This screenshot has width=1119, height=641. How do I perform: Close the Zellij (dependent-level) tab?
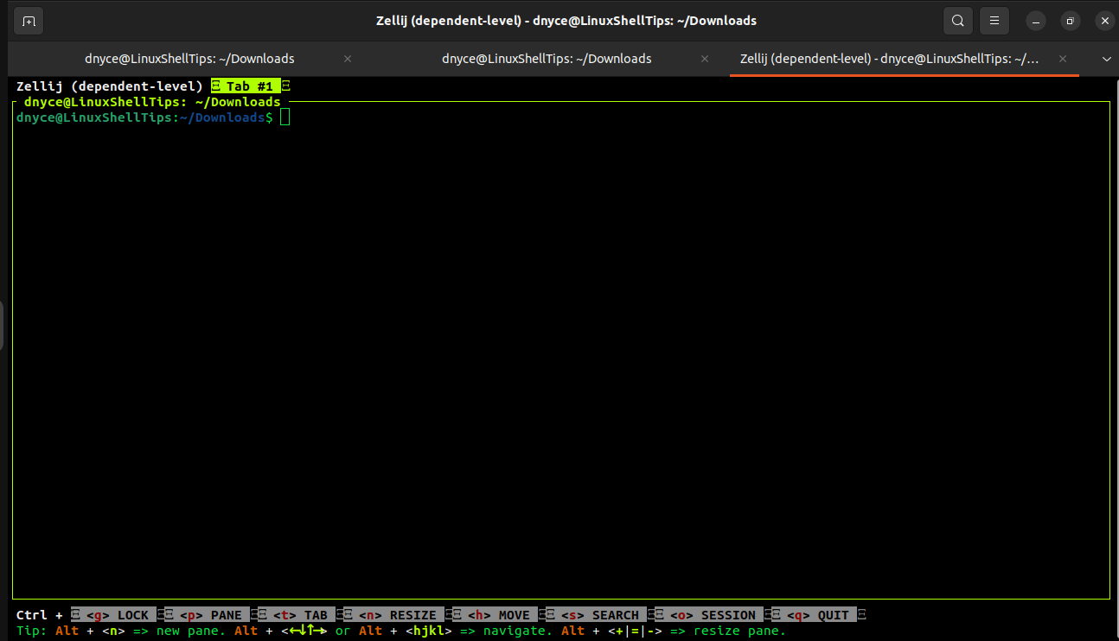tap(1063, 59)
